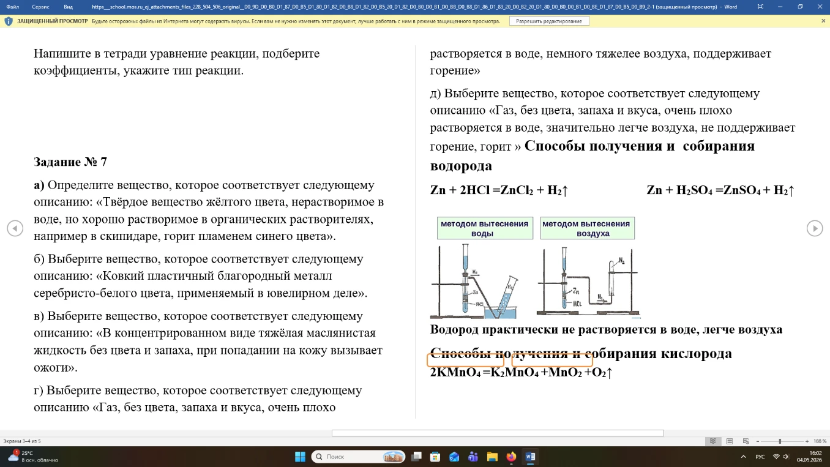Viewport: 830px width, 467px height.
Task: Zoom in with the plus button
Action: point(808,441)
